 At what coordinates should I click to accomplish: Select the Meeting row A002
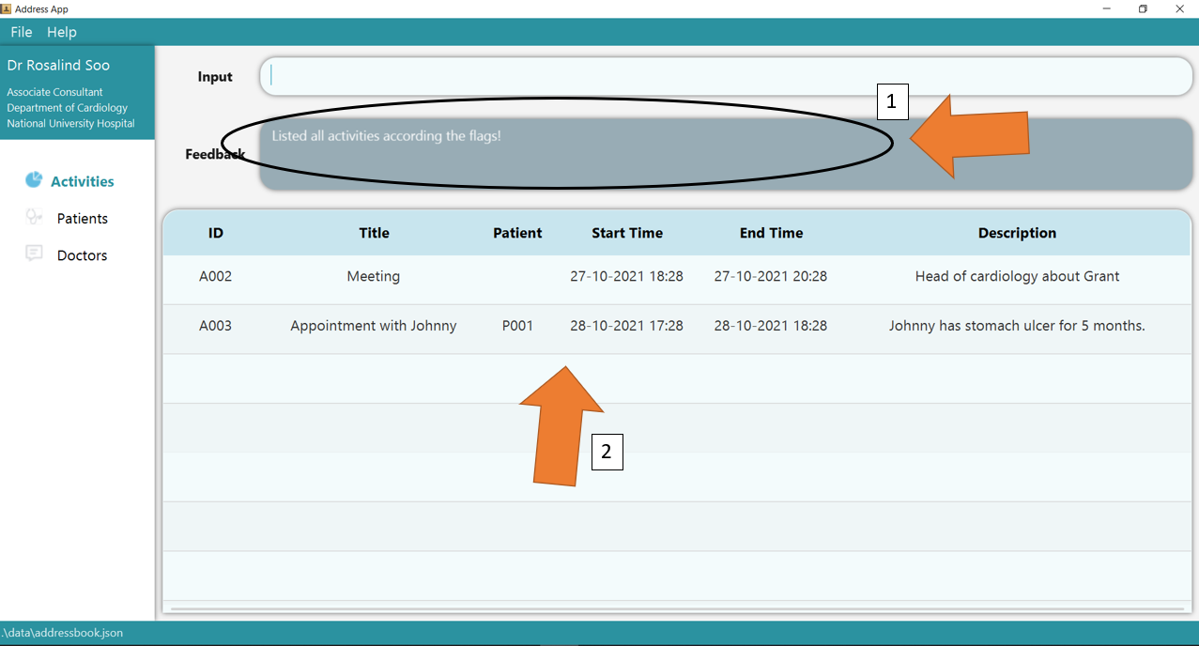374,277
